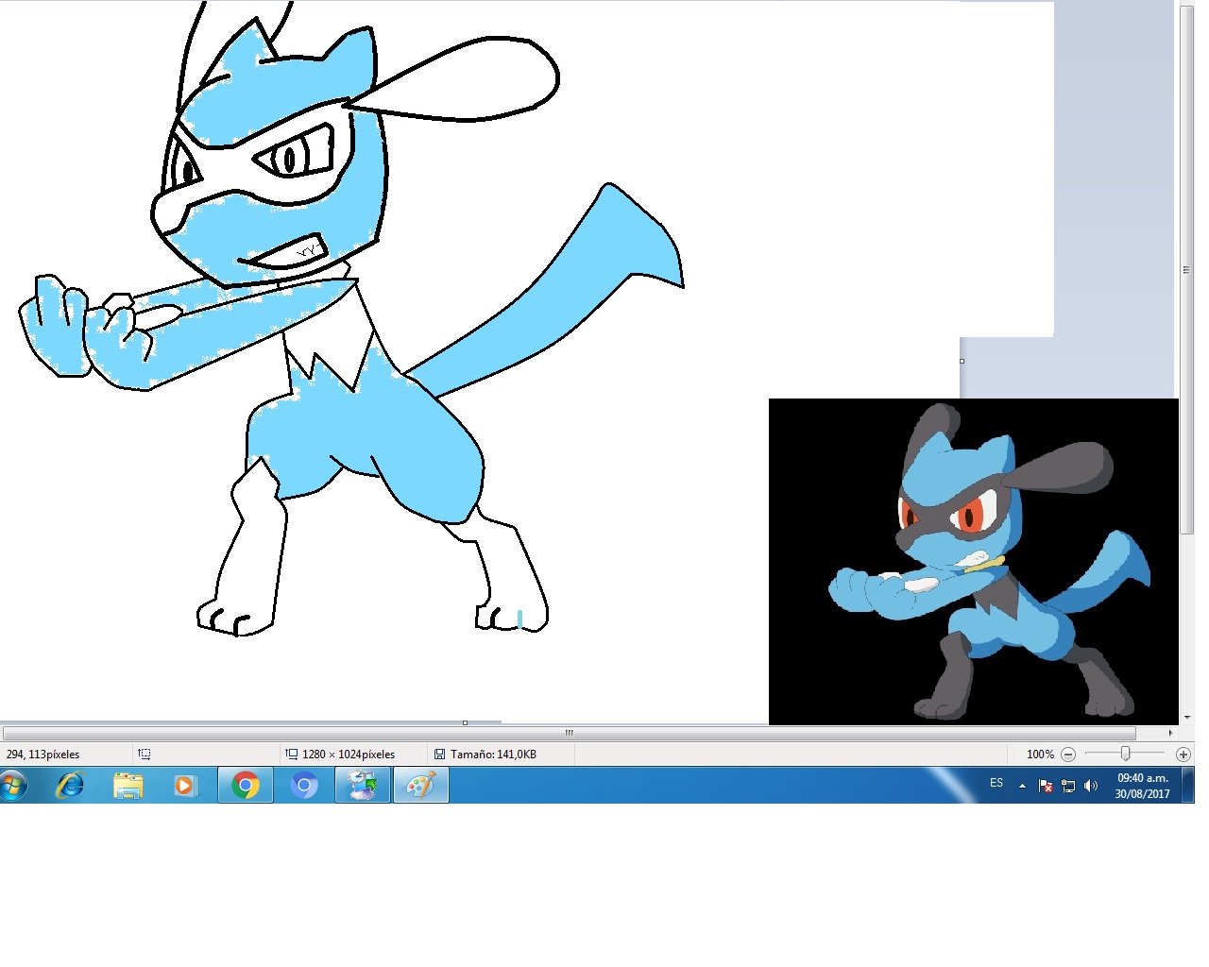The width and height of the screenshot is (1209, 967).
Task: Open Windows Media Player from the taskbar
Action: click(186, 785)
